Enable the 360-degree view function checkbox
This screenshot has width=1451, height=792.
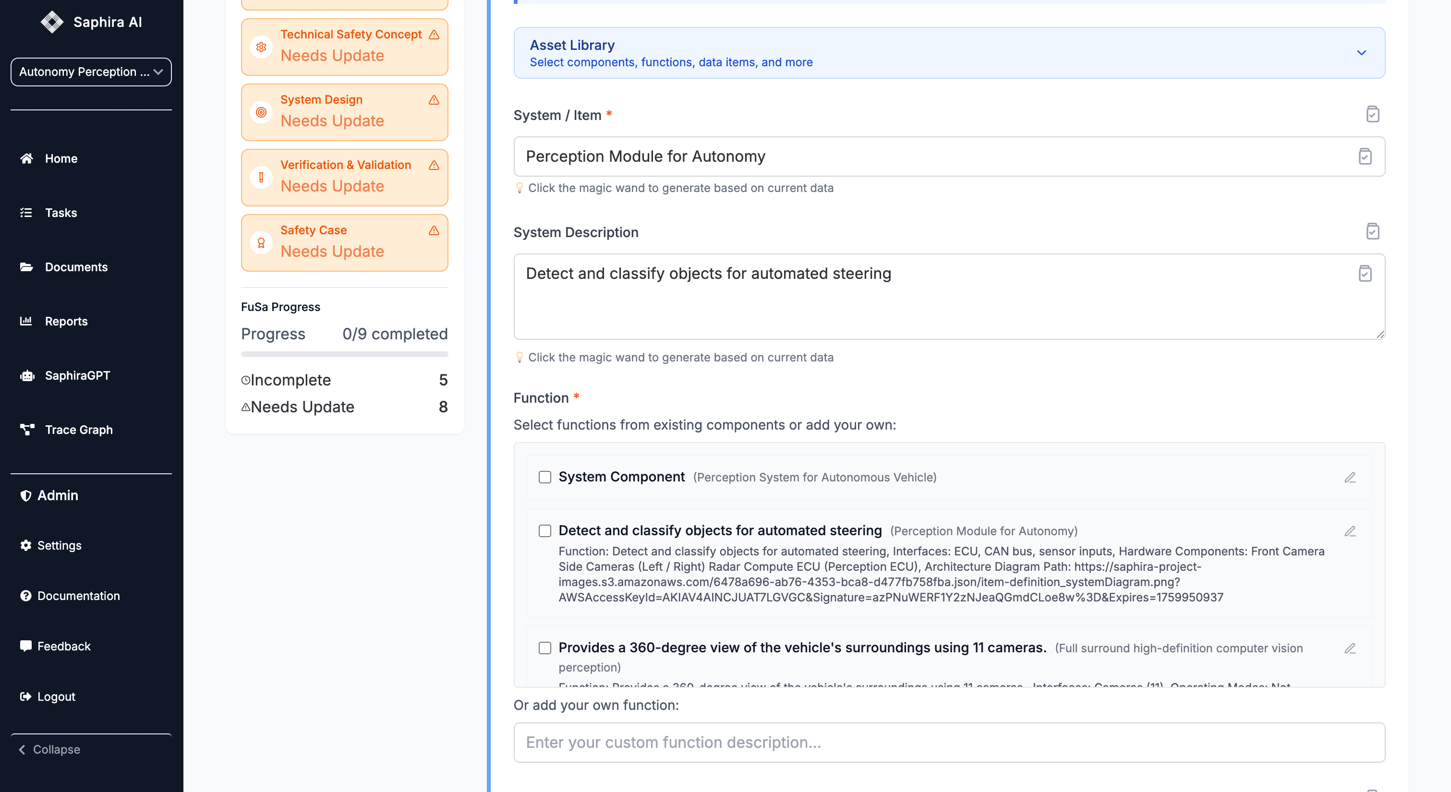click(x=544, y=648)
